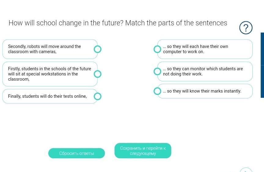
Task: Click 'Сохранить и перейти к следующему' button
Action: click(143, 151)
